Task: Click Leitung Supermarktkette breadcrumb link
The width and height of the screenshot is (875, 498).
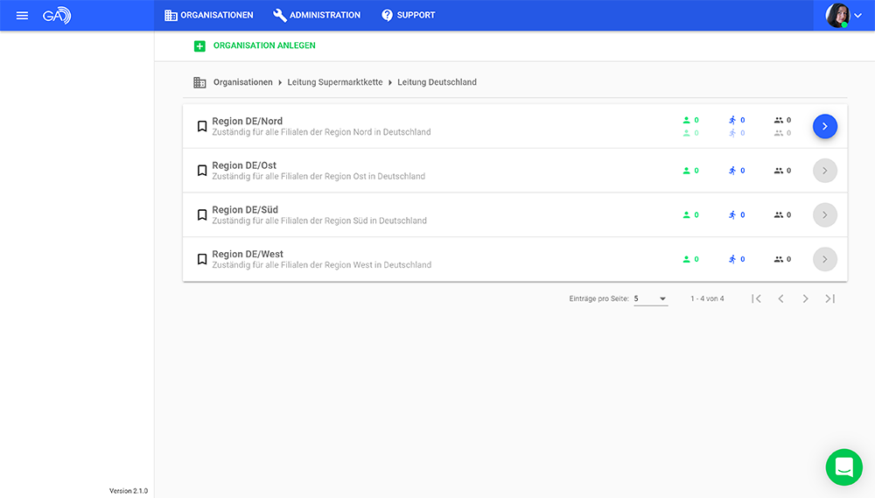Action: click(335, 82)
